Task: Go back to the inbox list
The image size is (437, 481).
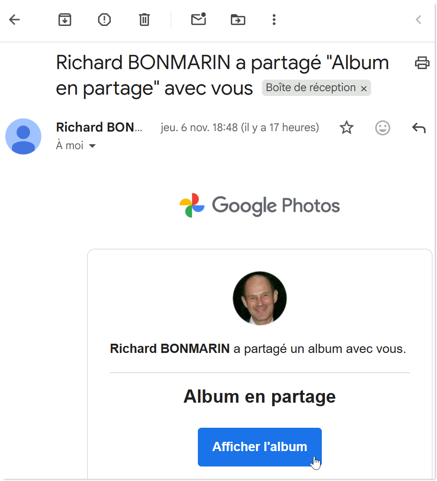Action: coord(15,19)
